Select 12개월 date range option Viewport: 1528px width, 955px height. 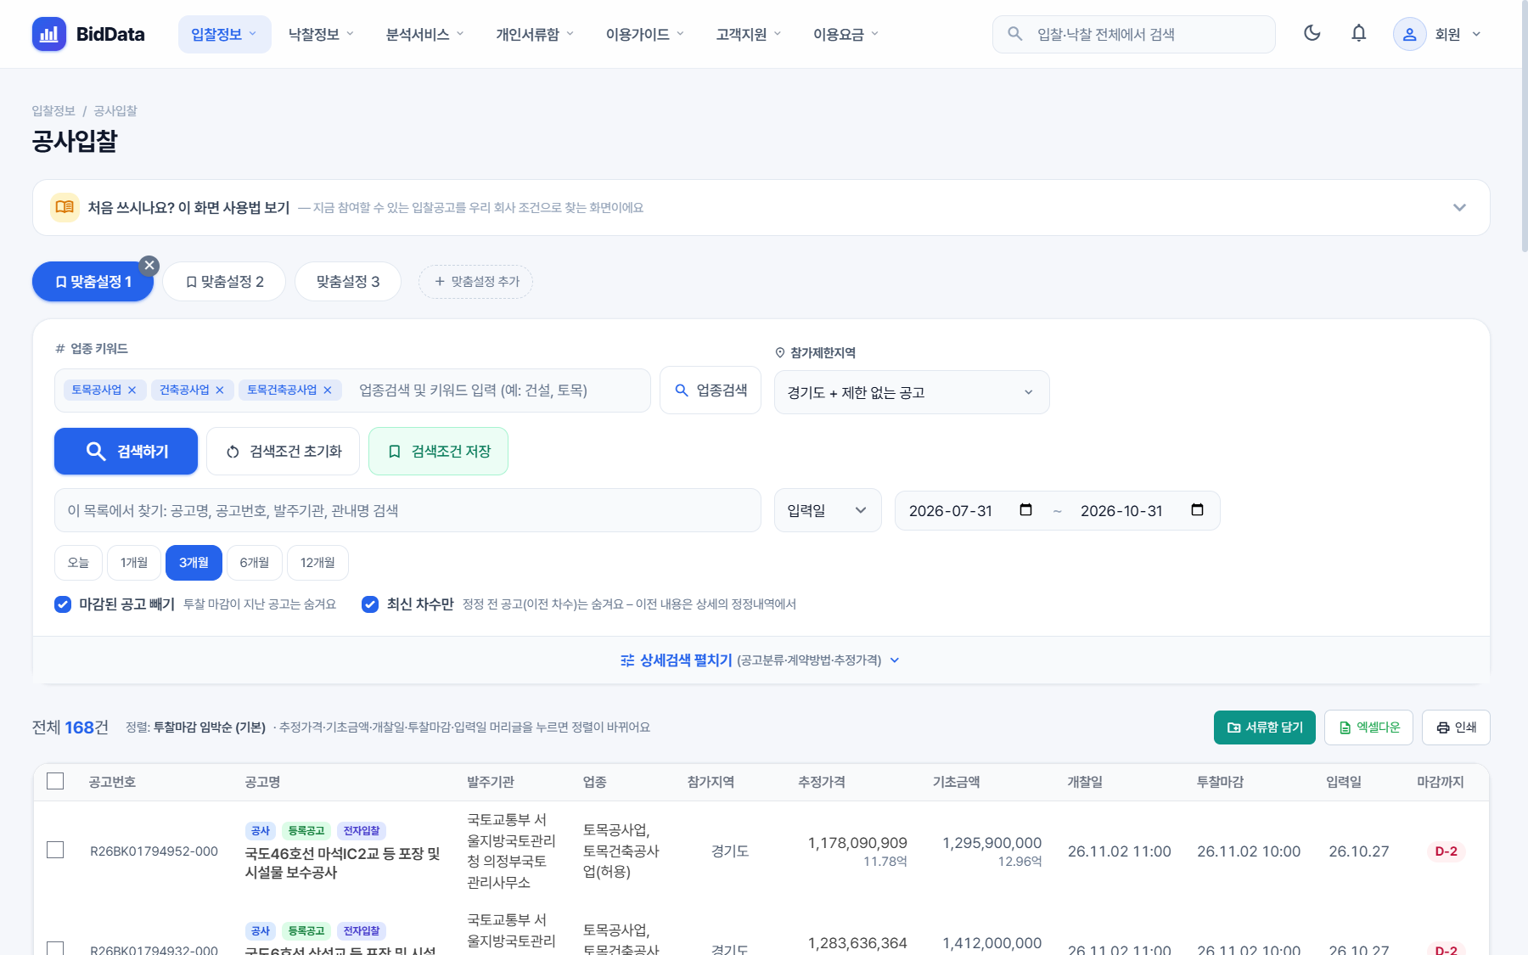click(317, 563)
